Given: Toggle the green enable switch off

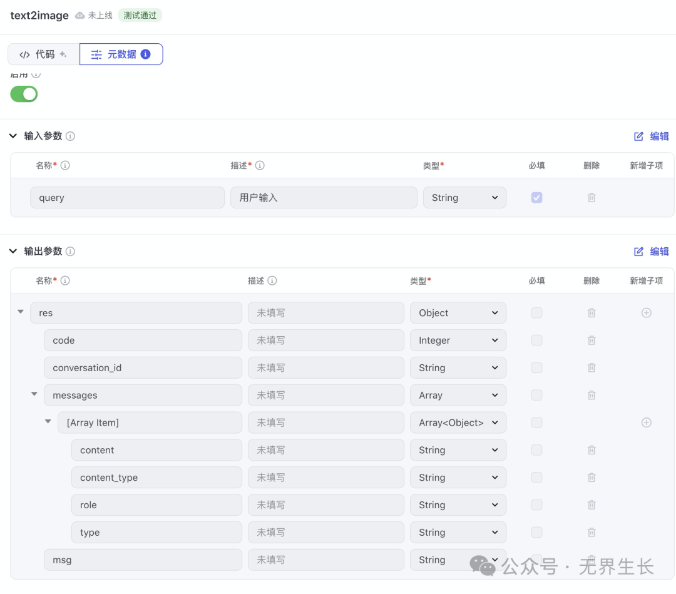Looking at the screenshot, I should (24, 95).
